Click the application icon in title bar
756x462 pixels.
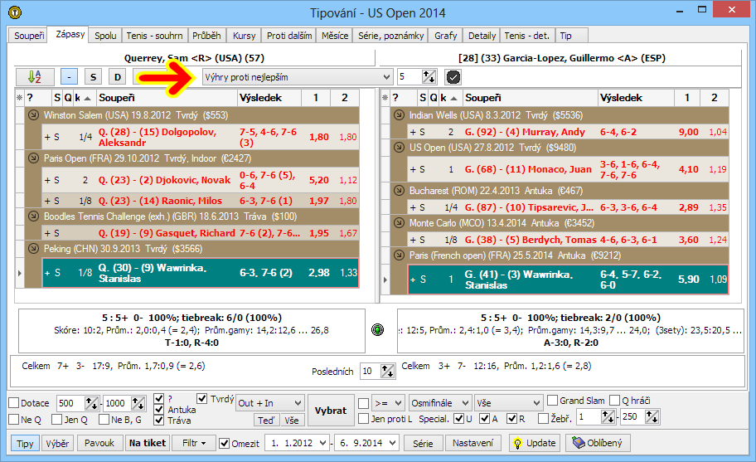click(15, 12)
